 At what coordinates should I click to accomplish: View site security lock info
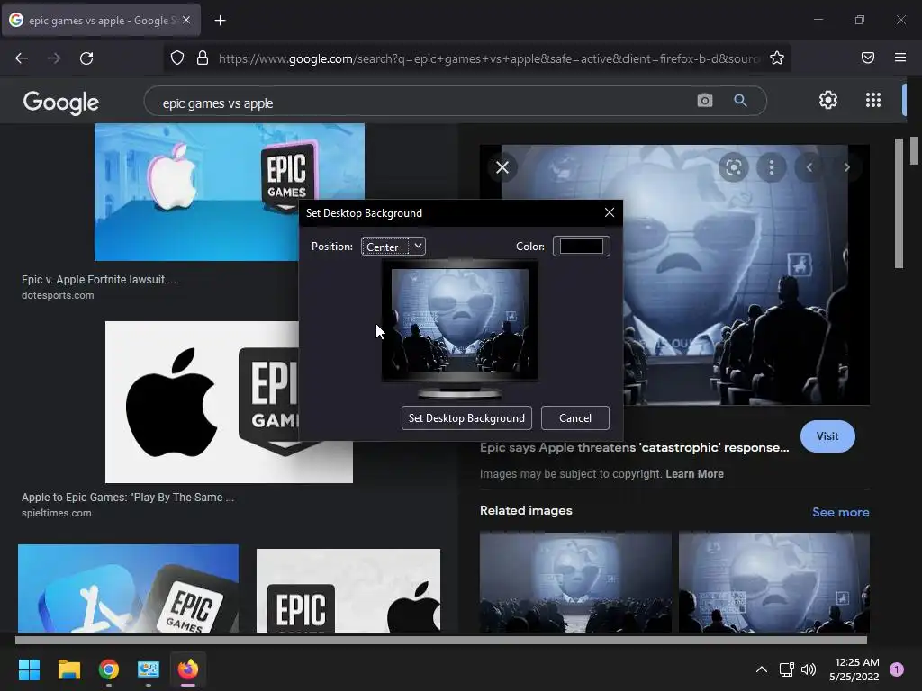point(203,58)
